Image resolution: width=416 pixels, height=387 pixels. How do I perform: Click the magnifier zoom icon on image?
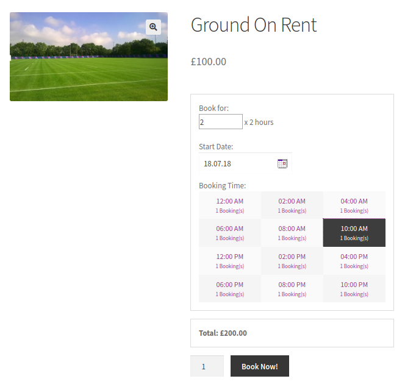153,27
